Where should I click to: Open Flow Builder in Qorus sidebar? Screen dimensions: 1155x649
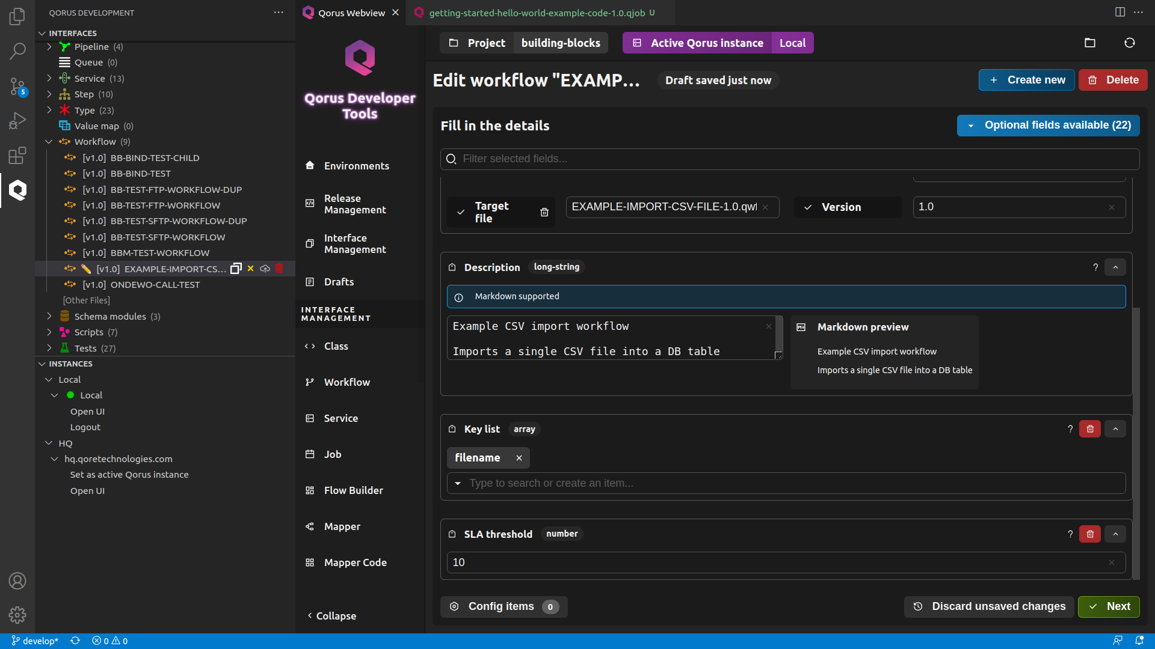click(x=353, y=490)
